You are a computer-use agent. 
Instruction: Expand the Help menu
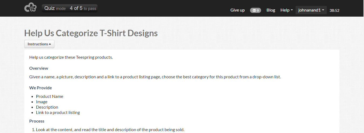tap(287, 10)
